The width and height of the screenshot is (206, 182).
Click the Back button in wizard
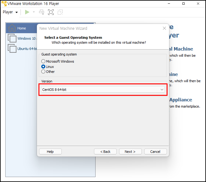[x=105, y=152]
